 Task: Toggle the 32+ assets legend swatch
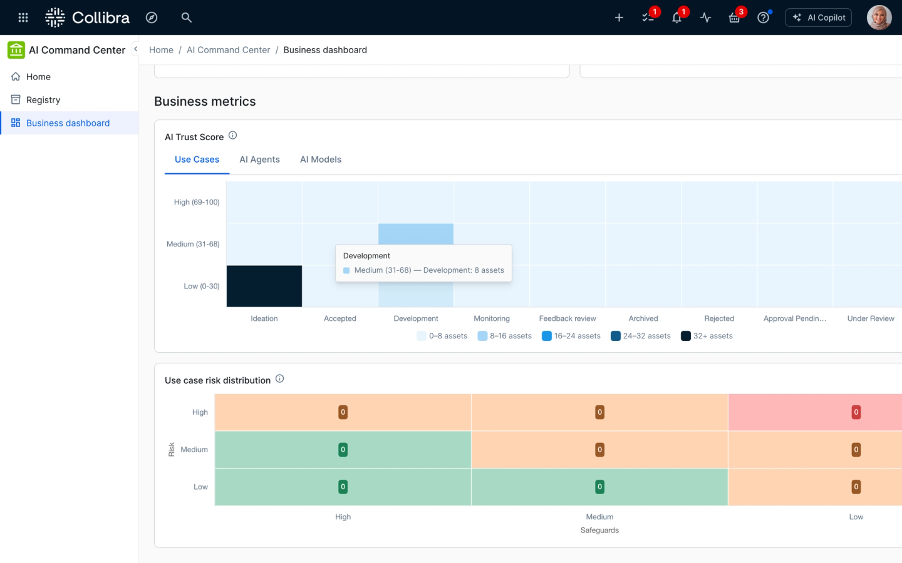(x=685, y=336)
